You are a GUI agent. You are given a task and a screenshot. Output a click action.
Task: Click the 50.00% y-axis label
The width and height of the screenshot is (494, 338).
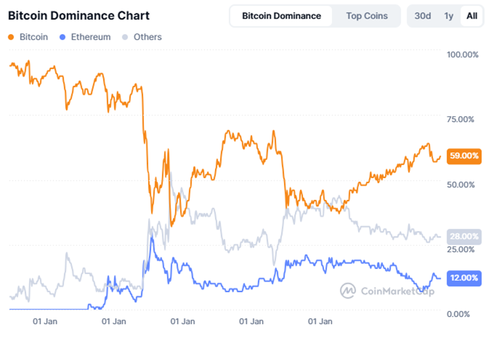[460, 184]
